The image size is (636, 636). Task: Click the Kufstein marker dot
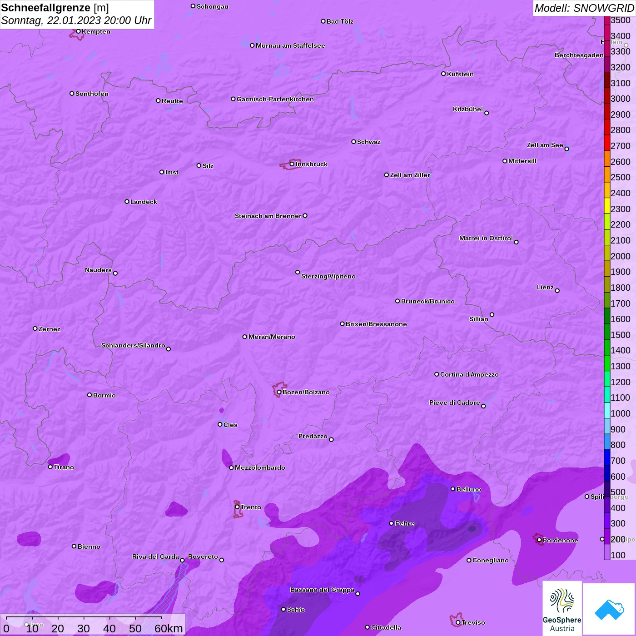click(444, 74)
